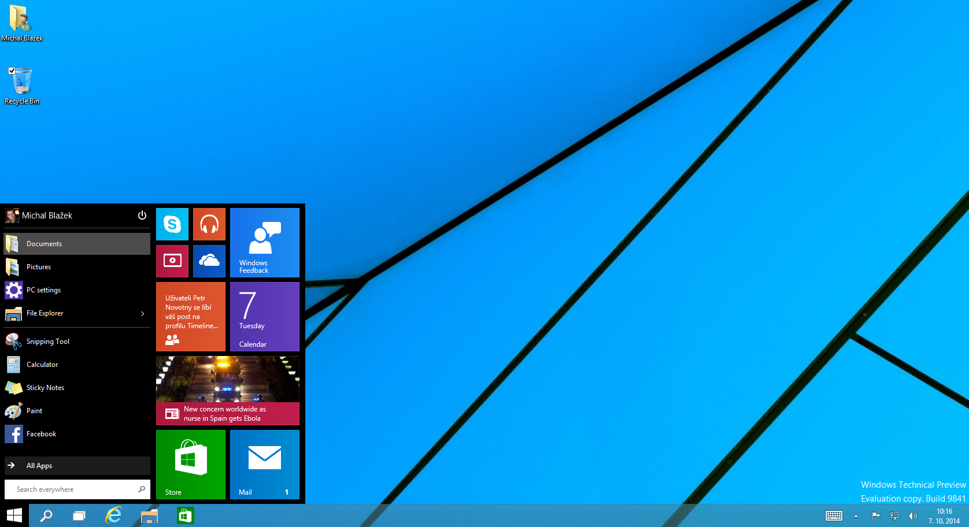
Task: Open taskbar Search magnifier
Action: tap(46, 515)
